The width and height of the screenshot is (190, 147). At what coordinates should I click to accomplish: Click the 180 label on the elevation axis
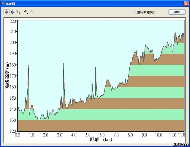[13, 65]
